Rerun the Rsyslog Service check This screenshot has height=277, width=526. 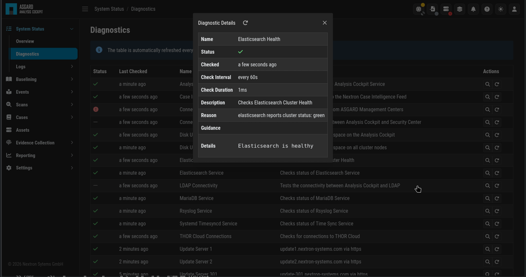pos(497,211)
